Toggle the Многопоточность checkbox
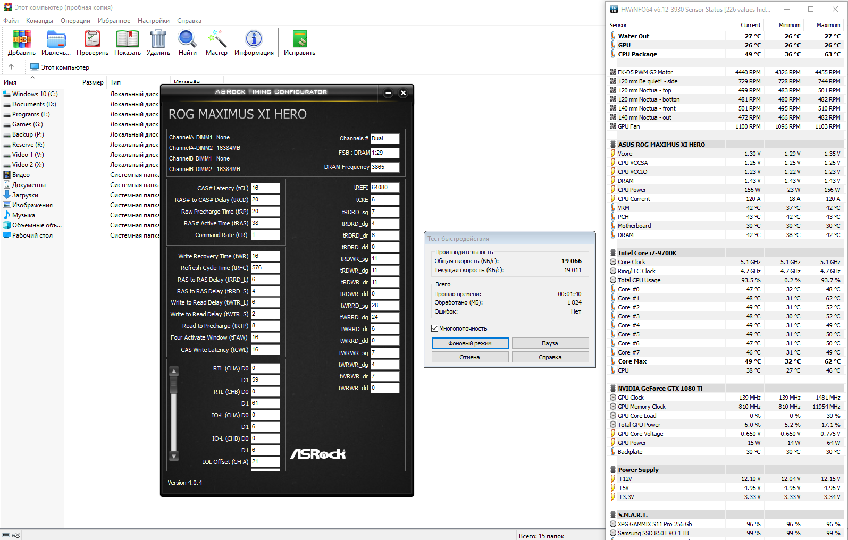848x540 pixels. point(434,328)
